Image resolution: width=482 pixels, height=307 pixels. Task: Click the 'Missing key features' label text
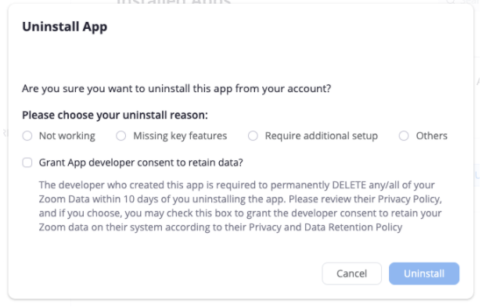tap(180, 136)
